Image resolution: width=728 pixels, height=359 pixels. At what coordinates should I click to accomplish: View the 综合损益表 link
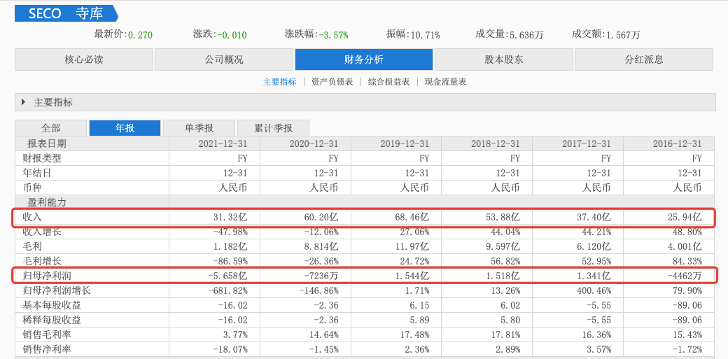pyautogui.click(x=388, y=82)
